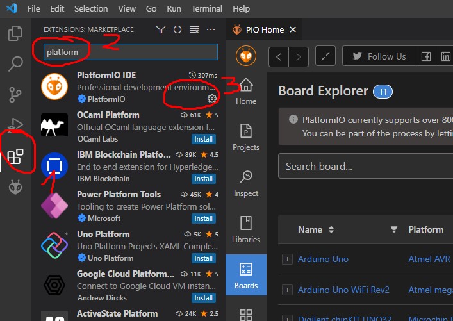Open Run and Debug view

tap(15, 125)
